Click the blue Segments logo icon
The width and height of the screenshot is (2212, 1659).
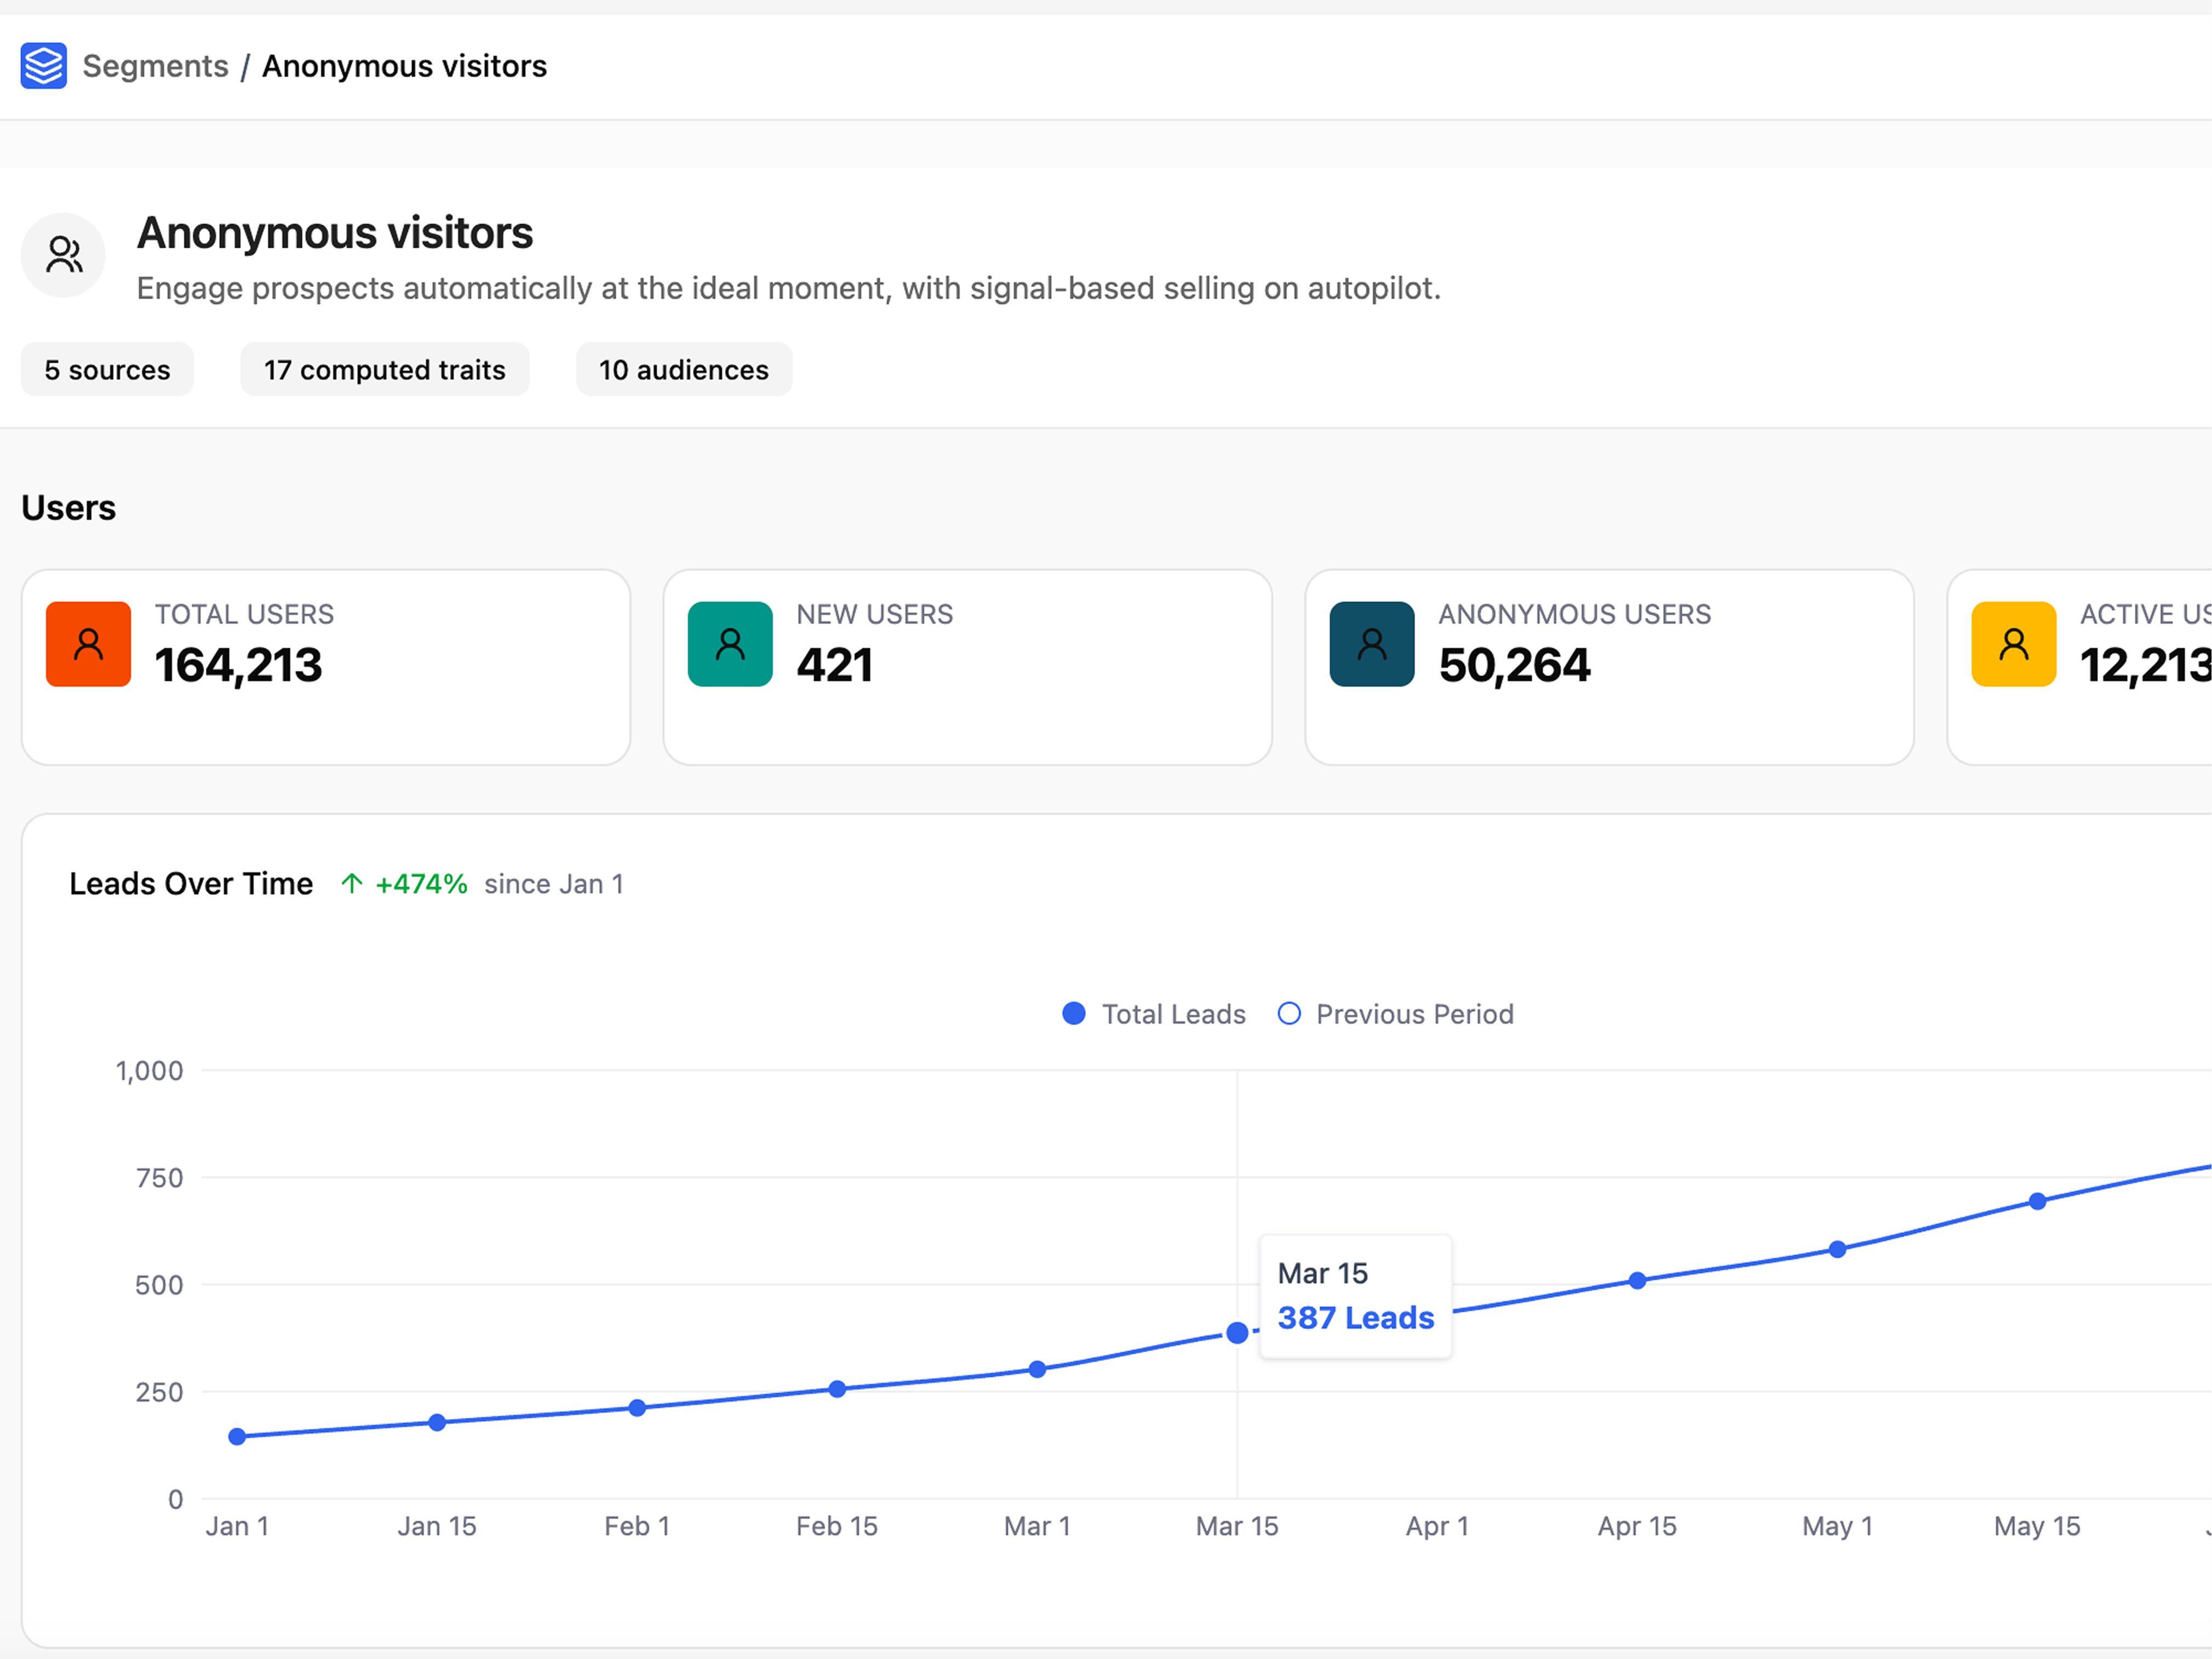43,66
